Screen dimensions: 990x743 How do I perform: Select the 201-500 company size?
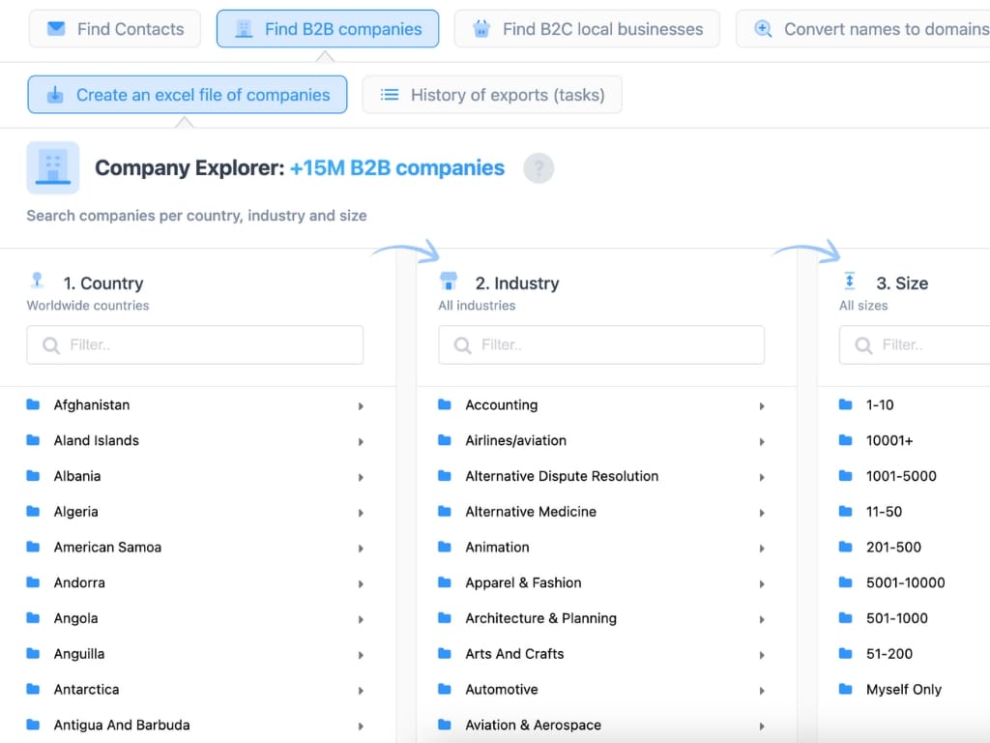coord(893,547)
